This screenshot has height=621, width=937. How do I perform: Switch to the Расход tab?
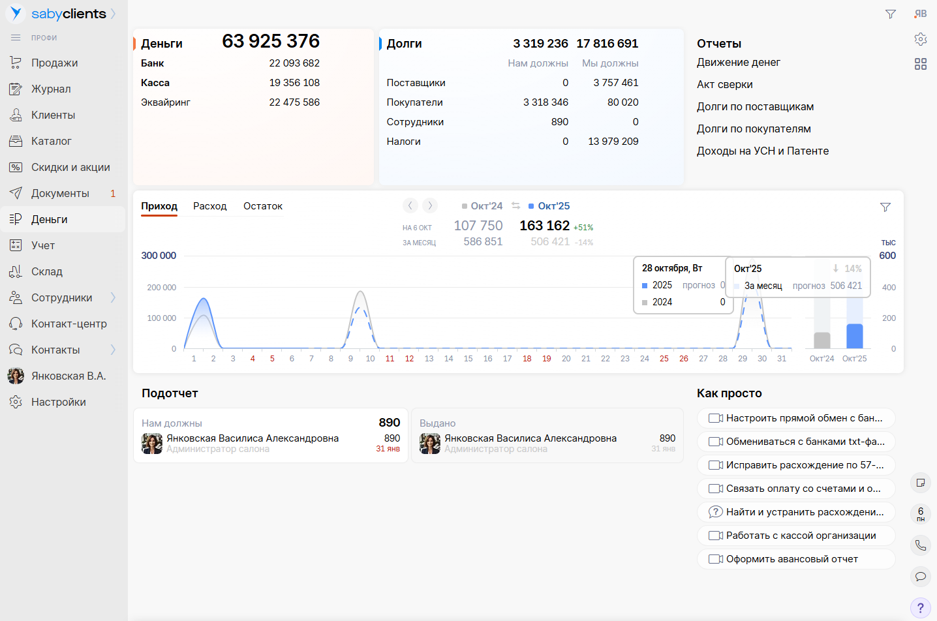tap(209, 206)
